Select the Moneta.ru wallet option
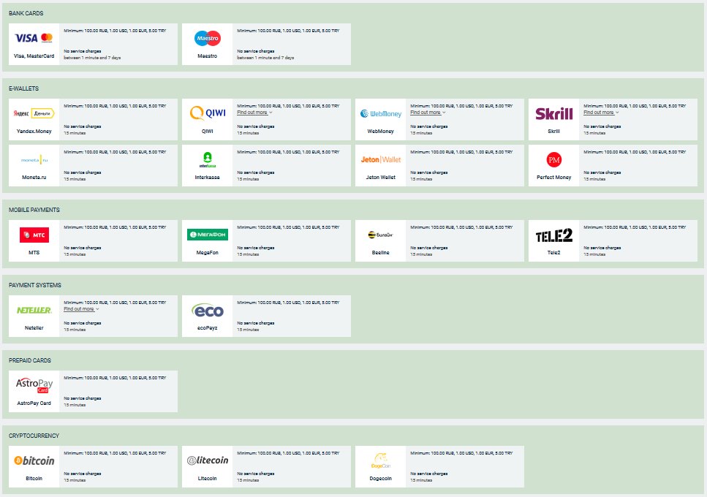 pos(93,165)
